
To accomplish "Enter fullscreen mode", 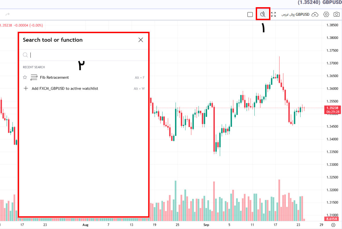I will tap(274, 14).
